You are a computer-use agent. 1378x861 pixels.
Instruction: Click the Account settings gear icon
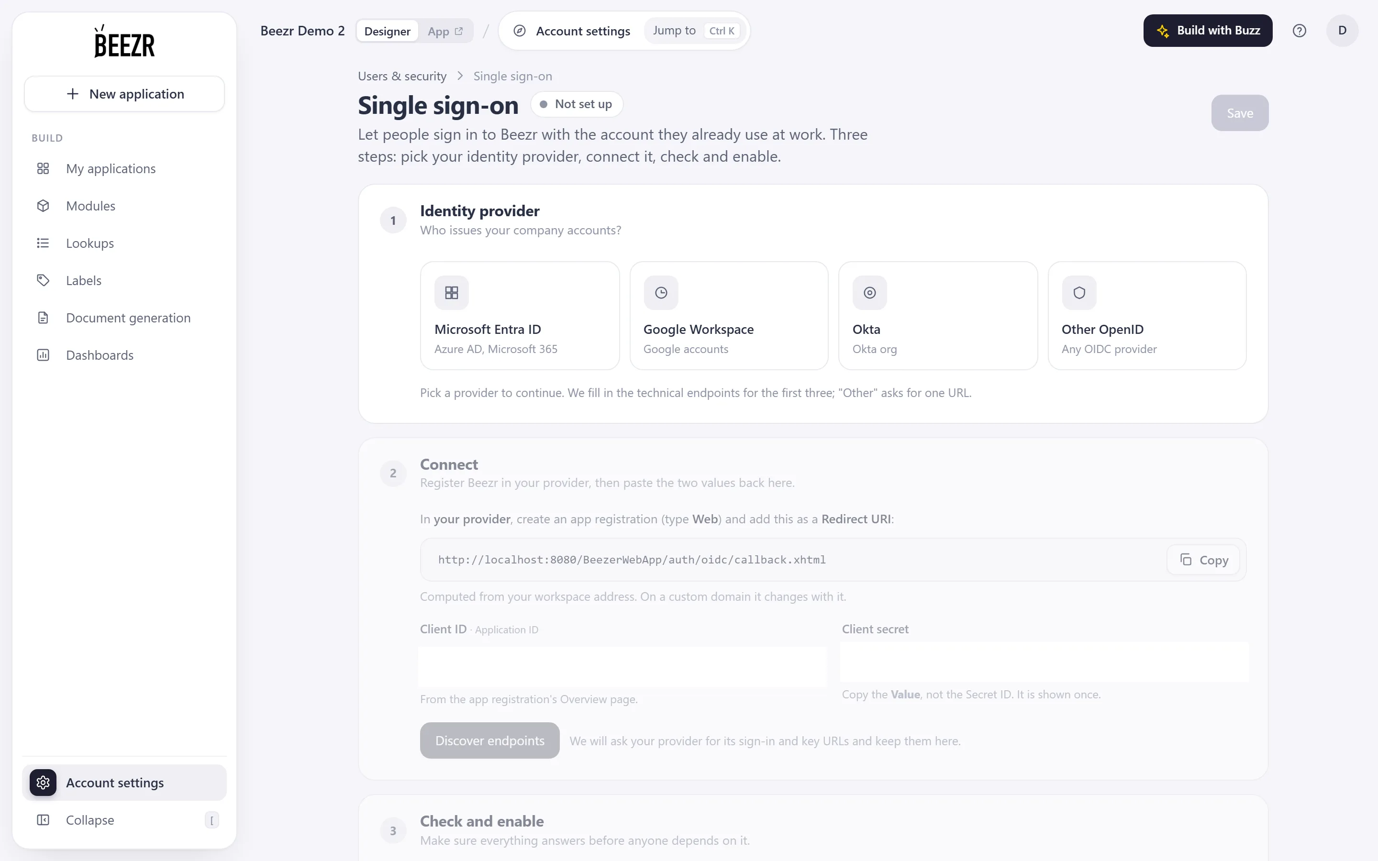pyautogui.click(x=43, y=783)
